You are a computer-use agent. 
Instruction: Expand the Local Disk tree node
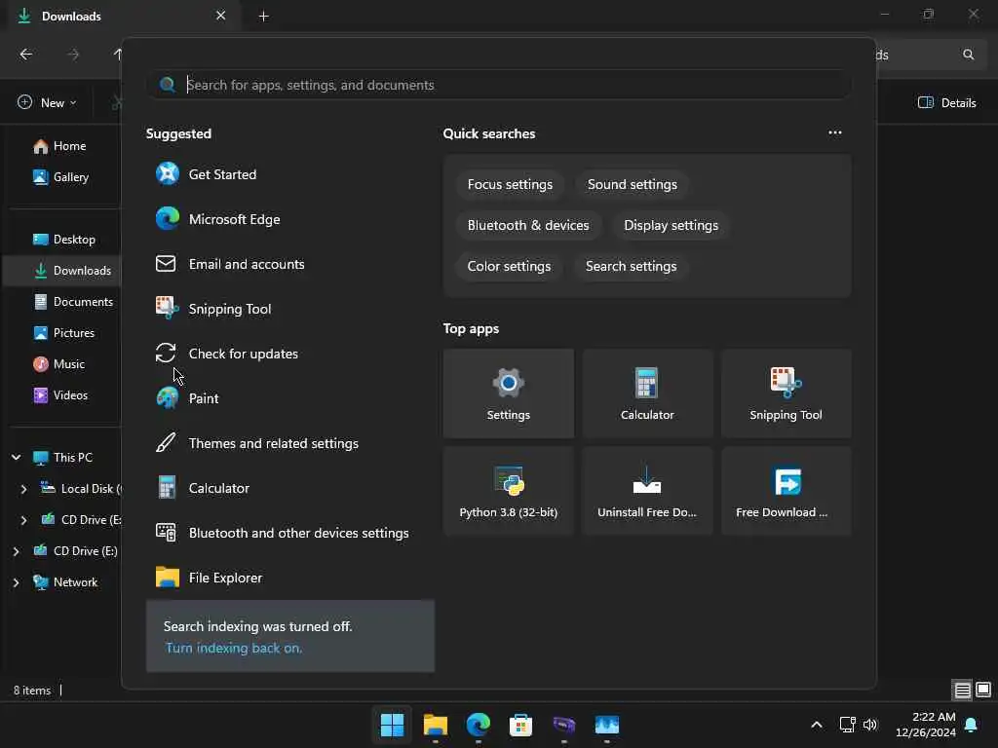pyautogui.click(x=23, y=489)
